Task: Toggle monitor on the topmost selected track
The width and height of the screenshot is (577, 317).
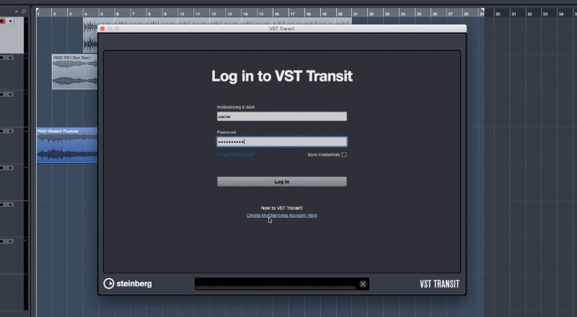Action: pyautogui.click(x=10, y=21)
